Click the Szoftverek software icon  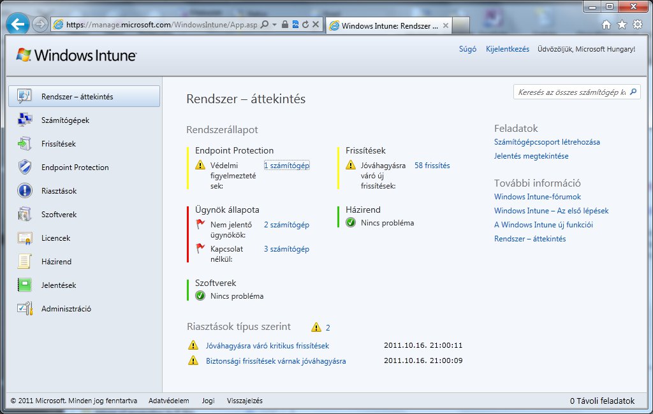[25, 214]
